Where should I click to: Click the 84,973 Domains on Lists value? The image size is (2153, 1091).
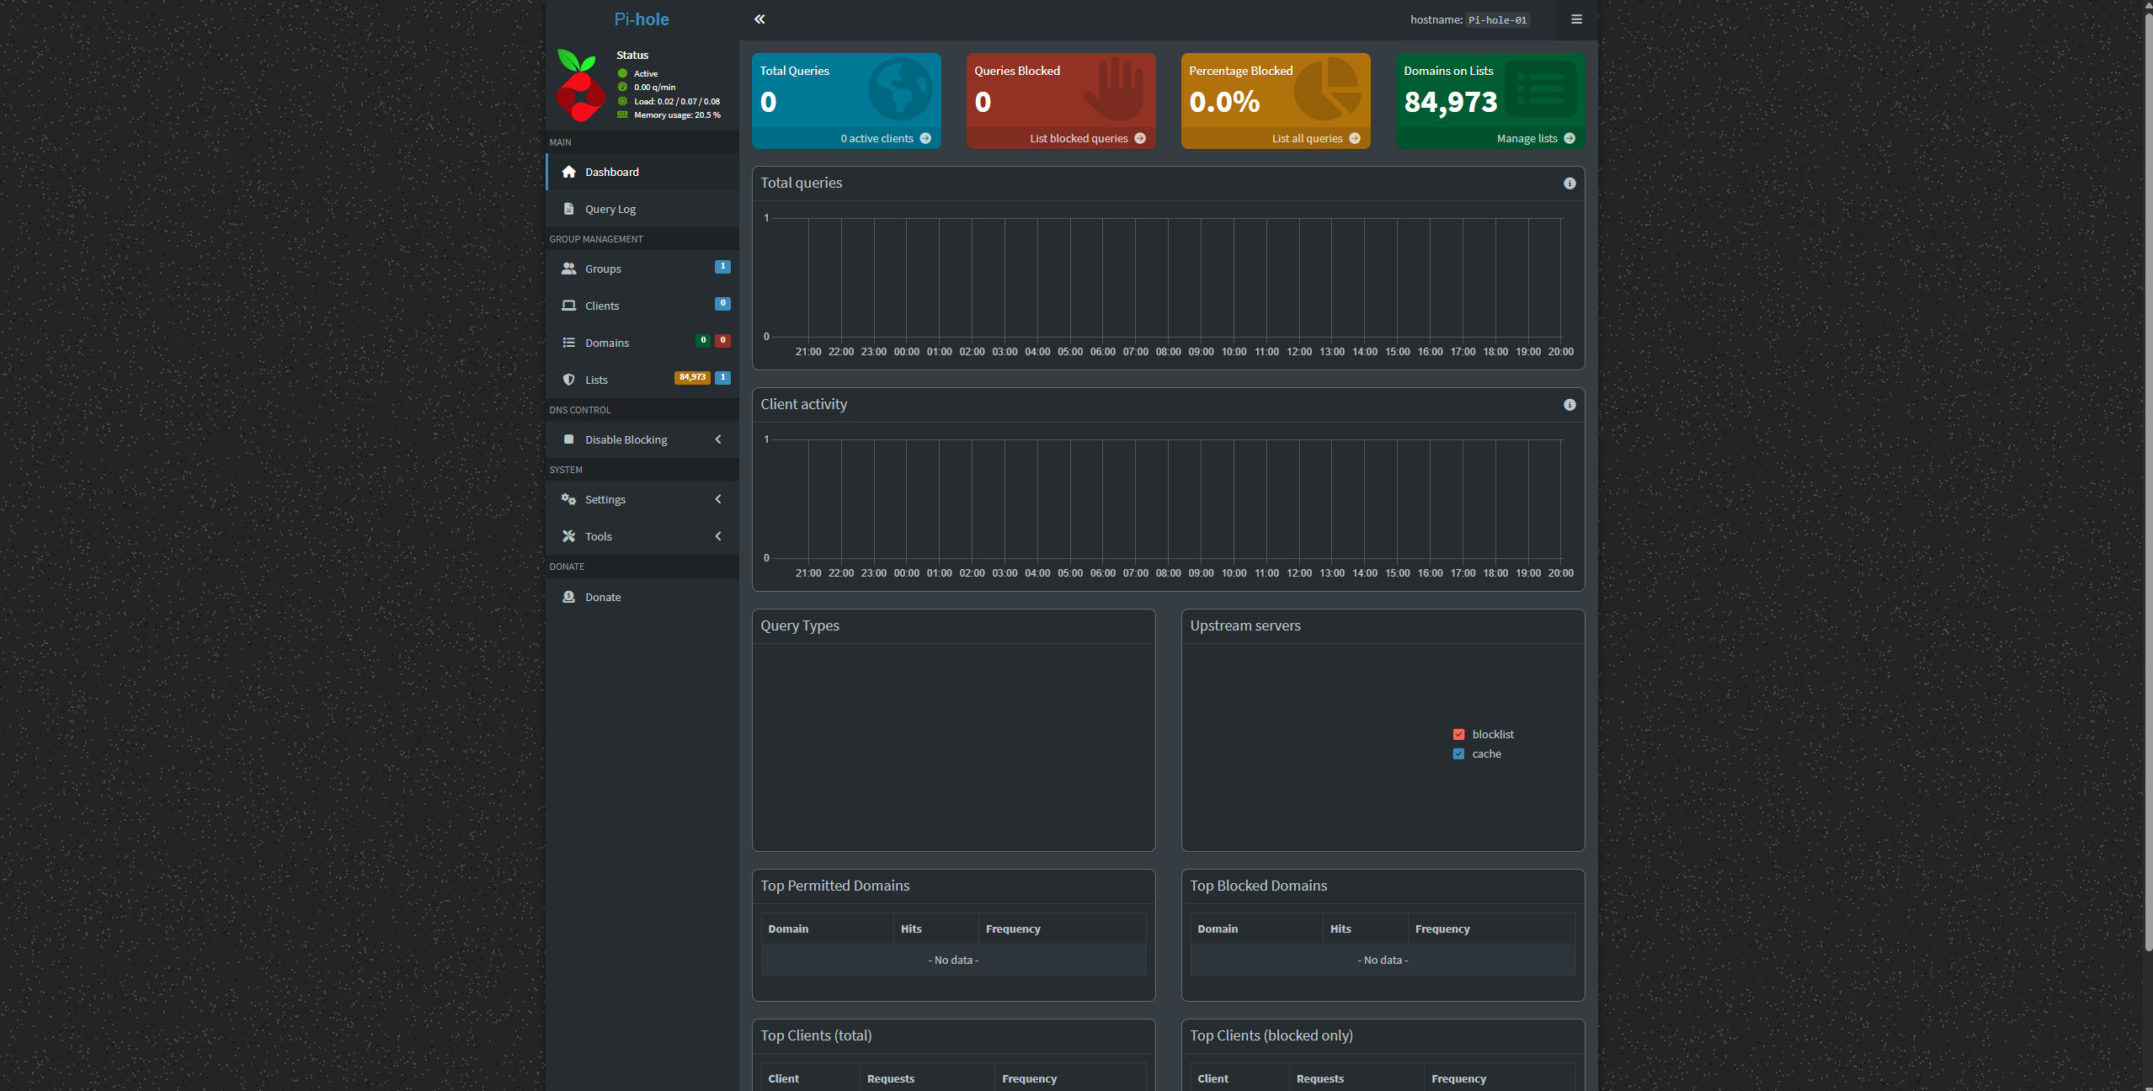point(1450,103)
